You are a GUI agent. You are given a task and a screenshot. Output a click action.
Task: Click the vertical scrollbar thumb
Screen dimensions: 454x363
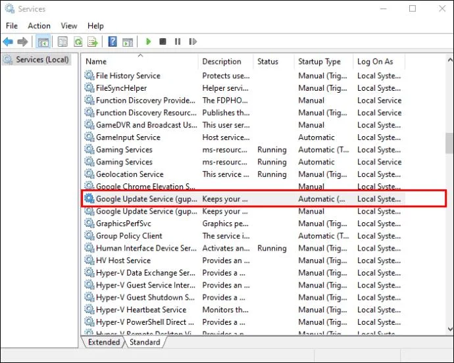(x=450, y=143)
